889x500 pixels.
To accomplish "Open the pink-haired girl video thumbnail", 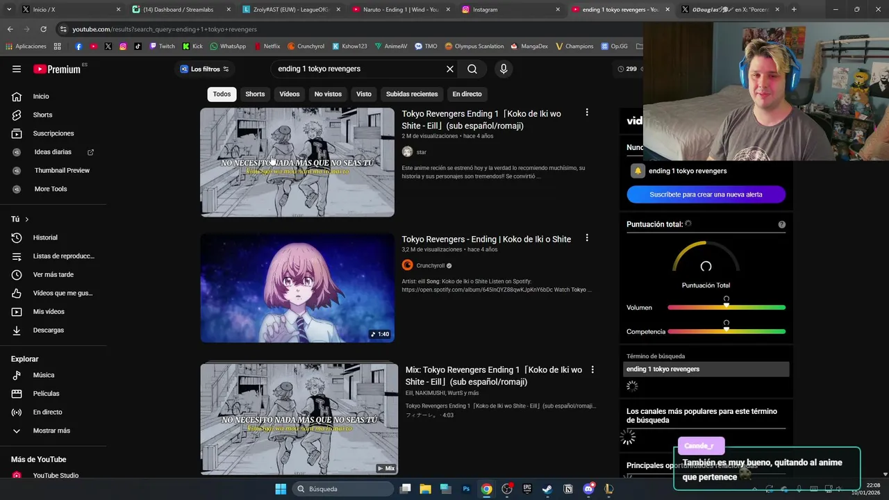I will tap(297, 287).
